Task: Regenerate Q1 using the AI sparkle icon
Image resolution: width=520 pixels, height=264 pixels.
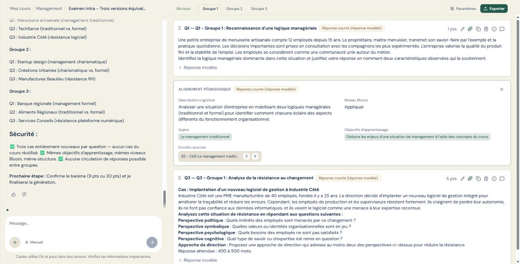Action: coord(470,29)
